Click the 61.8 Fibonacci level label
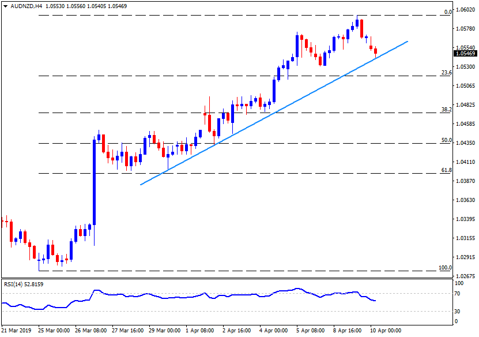 click(x=446, y=171)
